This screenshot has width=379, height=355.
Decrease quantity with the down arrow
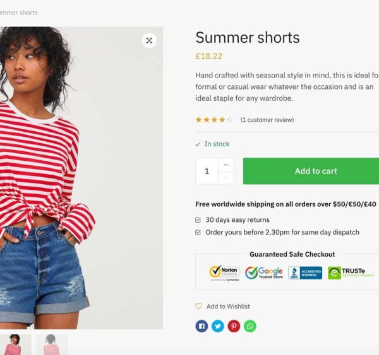point(226,178)
